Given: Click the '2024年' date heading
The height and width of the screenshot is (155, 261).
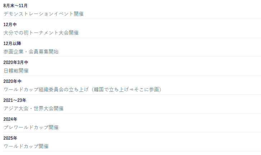Looking at the screenshot, I should (x=10, y=119).
